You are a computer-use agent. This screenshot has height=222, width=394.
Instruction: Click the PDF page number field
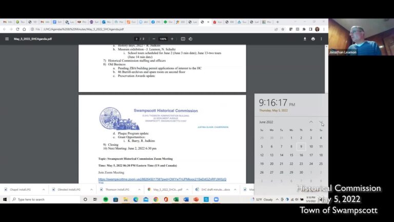coord(136,39)
